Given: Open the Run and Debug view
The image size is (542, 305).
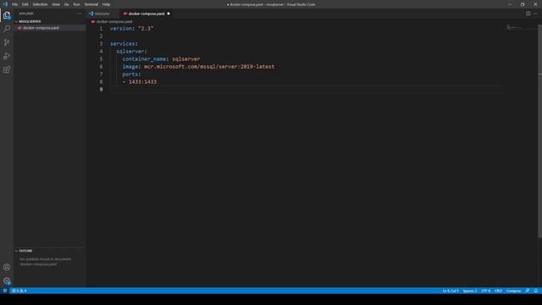Looking at the screenshot, I should 7,56.
